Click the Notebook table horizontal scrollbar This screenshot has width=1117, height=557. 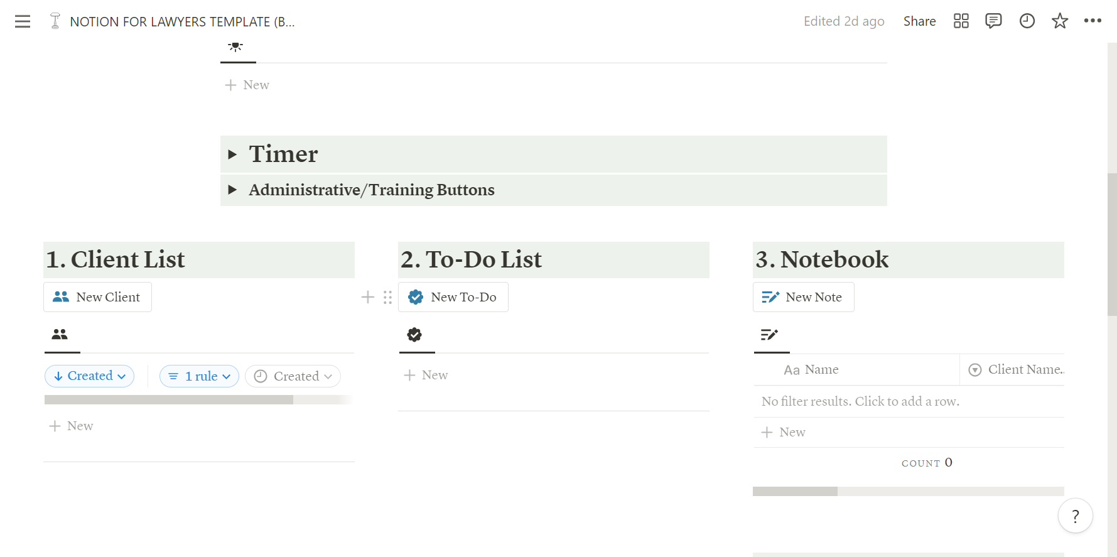click(795, 491)
